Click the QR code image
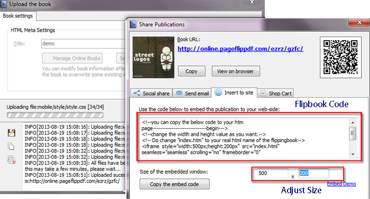Screen dimensions: 370x199 tap(340, 57)
